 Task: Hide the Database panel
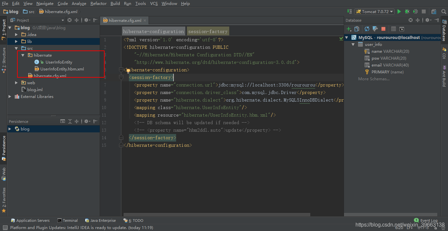pos(437,20)
